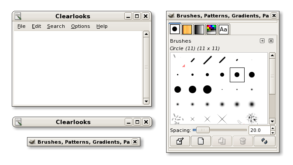Screen dimensions: 293x165
Task: Open the Options menu in the Clearlooks window
Action: [x=80, y=26]
